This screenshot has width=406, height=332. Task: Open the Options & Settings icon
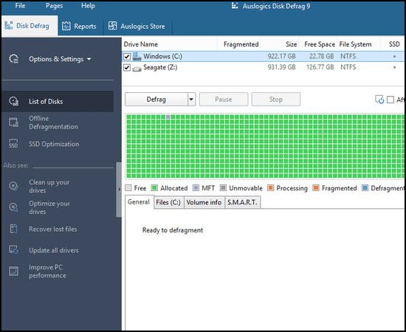(x=14, y=59)
